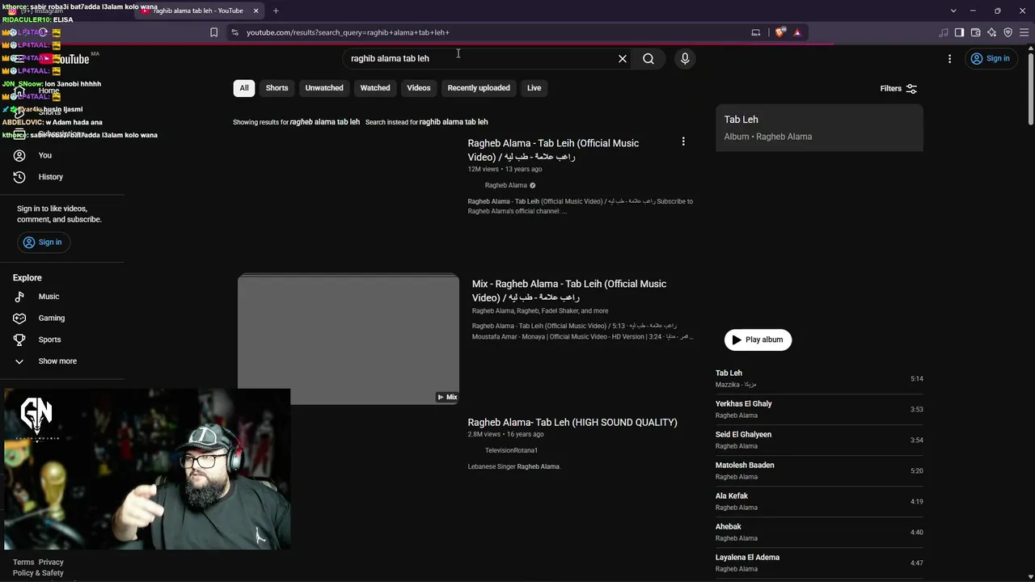This screenshot has width=1035, height=582.
Task: Play album track Tab Leh
Action: click(x=819, y=378)
